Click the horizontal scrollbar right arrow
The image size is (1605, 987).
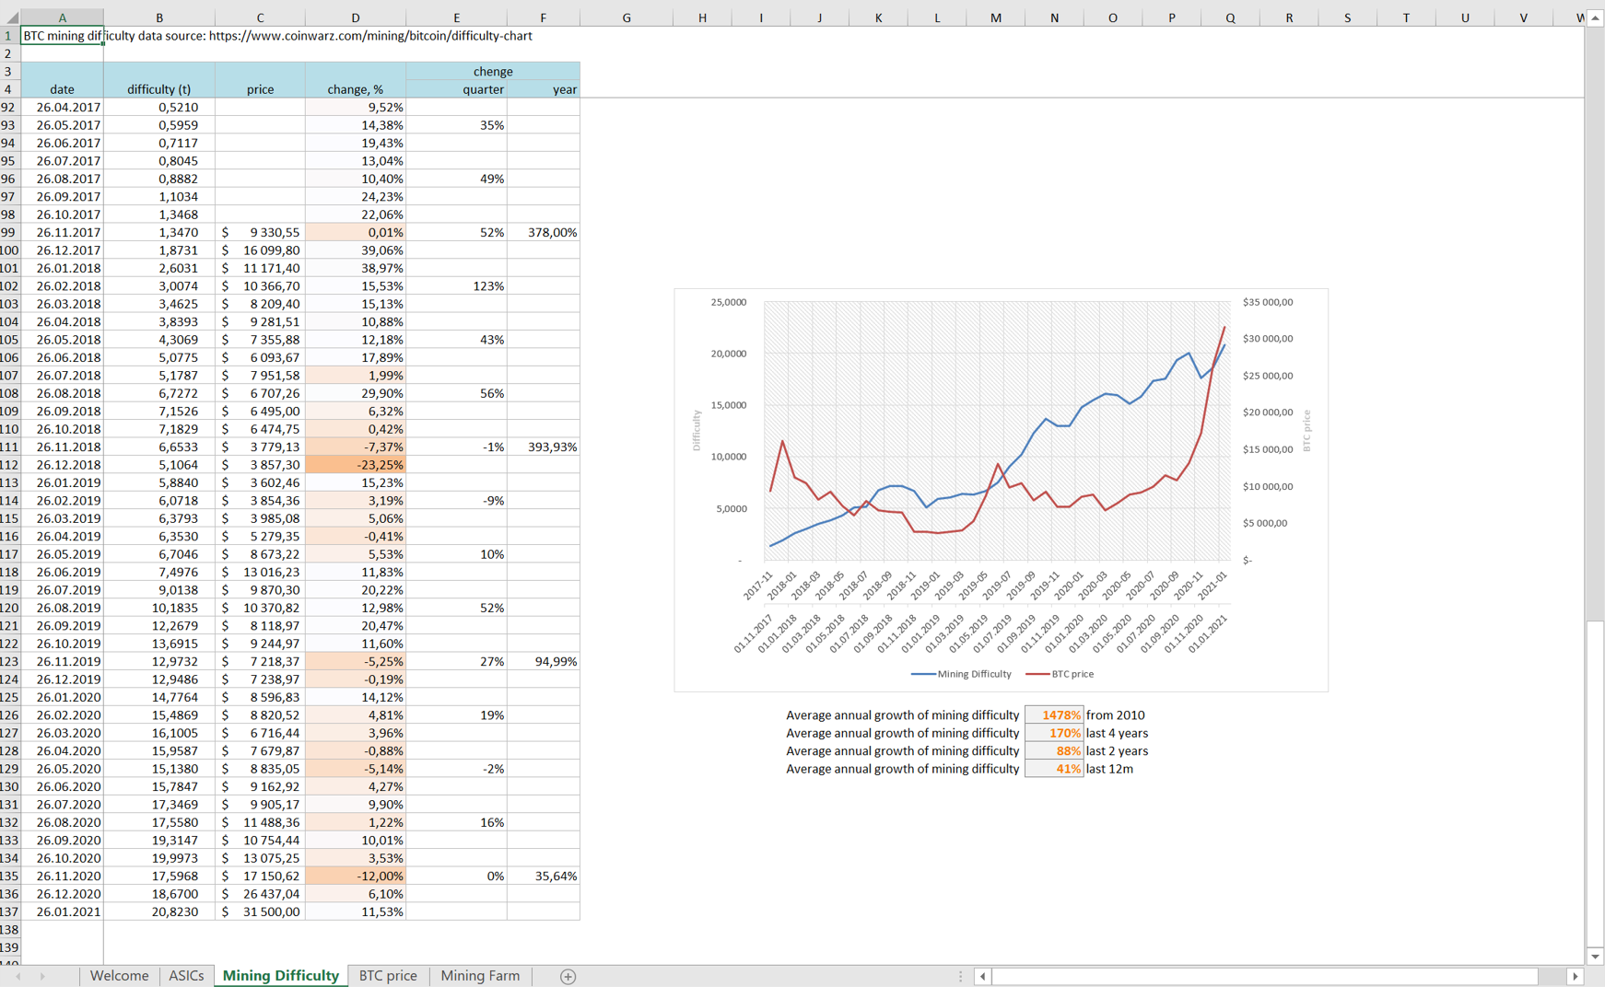point(1575,977)
